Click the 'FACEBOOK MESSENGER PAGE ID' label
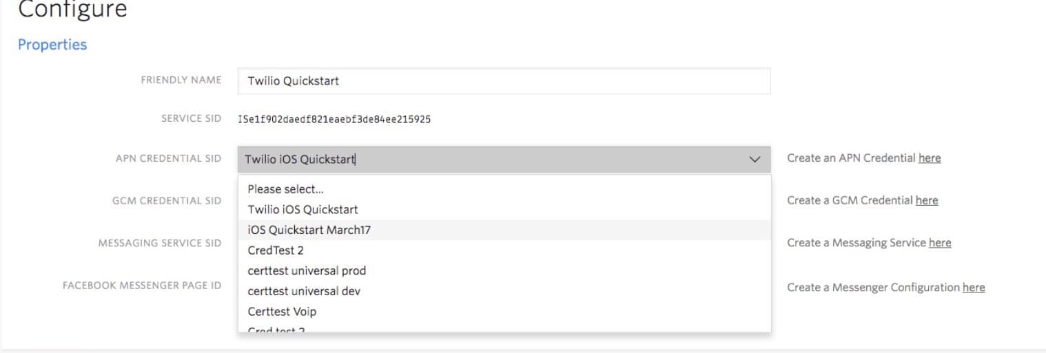Image resolution: width=1046 pixels, height=353 pixels. [x=142, y=285]
